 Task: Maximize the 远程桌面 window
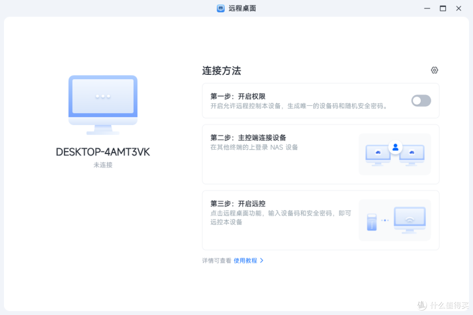pos(442,8)
